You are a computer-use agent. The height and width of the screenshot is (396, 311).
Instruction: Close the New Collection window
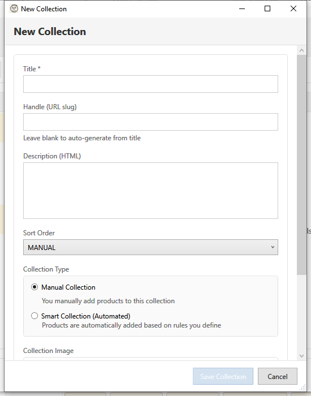pyautogui.click(x=293, y=8)
